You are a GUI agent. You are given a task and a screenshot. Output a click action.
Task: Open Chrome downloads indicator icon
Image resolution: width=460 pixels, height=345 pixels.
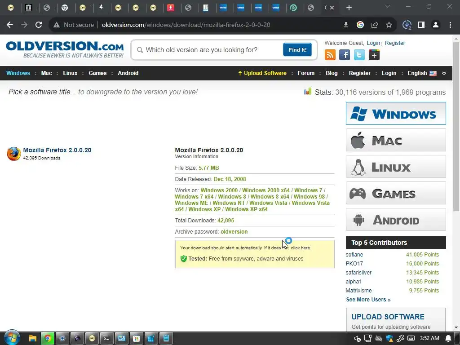click(407, 25)
